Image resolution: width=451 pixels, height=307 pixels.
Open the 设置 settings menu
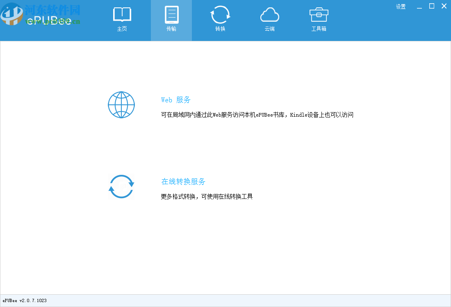[x=401, y=6]
